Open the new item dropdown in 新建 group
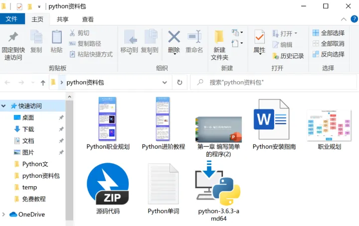 (x=237, y=32)
